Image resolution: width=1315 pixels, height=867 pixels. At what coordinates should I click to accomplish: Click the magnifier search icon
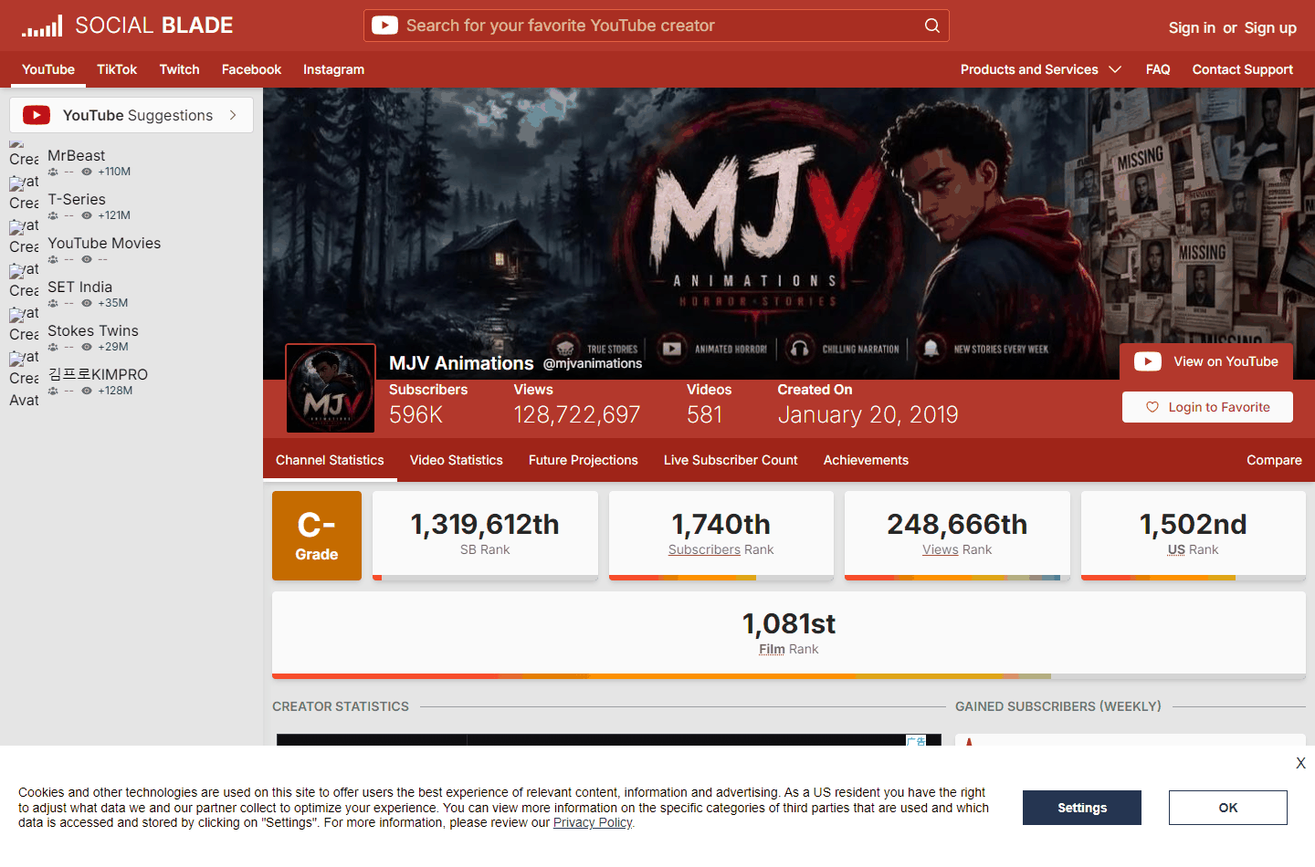[x=931, y=26]
